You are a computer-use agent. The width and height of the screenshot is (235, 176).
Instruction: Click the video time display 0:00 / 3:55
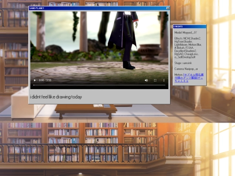[x=45, y=80]
